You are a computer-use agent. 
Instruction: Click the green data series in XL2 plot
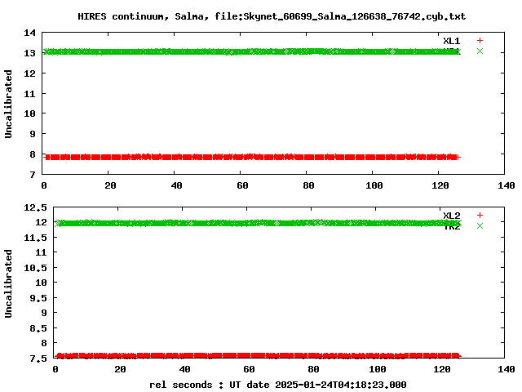tap(258, 223)
